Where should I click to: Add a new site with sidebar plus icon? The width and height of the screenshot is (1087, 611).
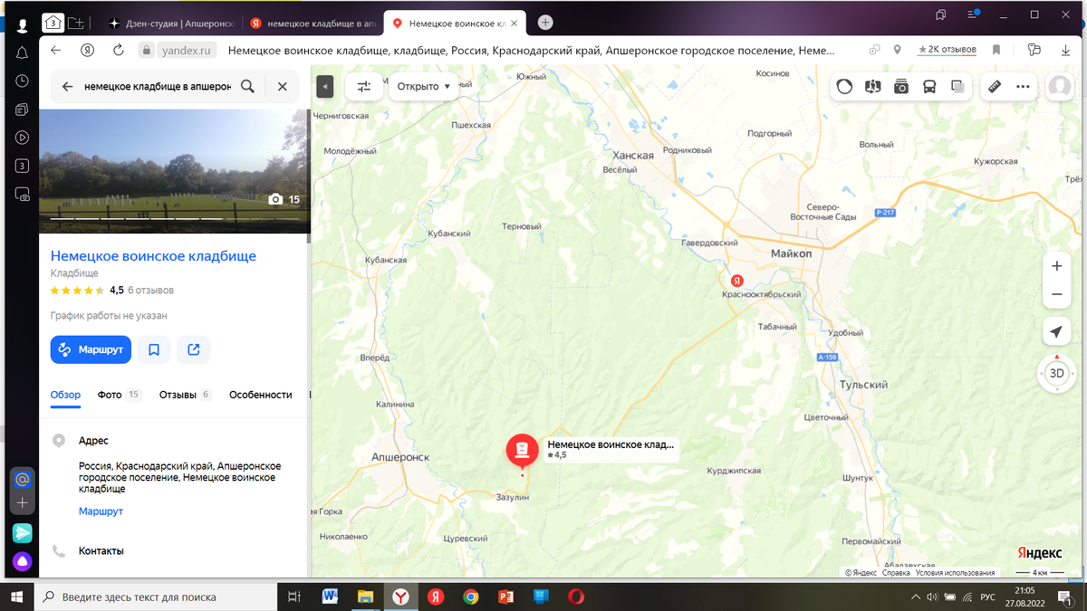[x=23, y=502]
